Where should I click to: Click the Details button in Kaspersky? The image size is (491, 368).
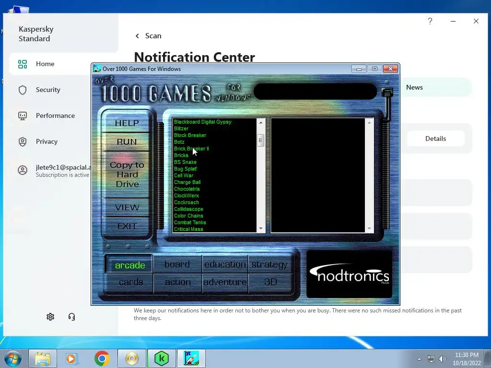pyautogui.click(x=435, y=138)
